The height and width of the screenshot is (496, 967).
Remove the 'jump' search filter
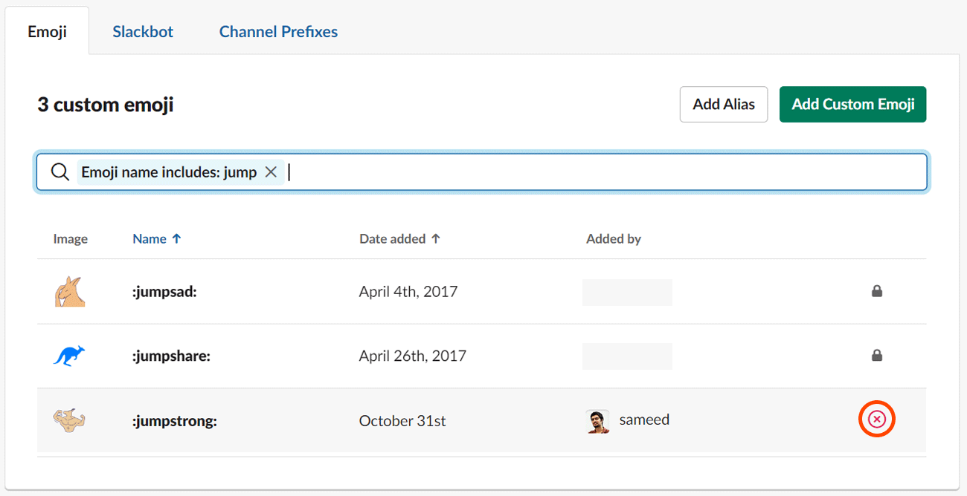click(271, 172)
